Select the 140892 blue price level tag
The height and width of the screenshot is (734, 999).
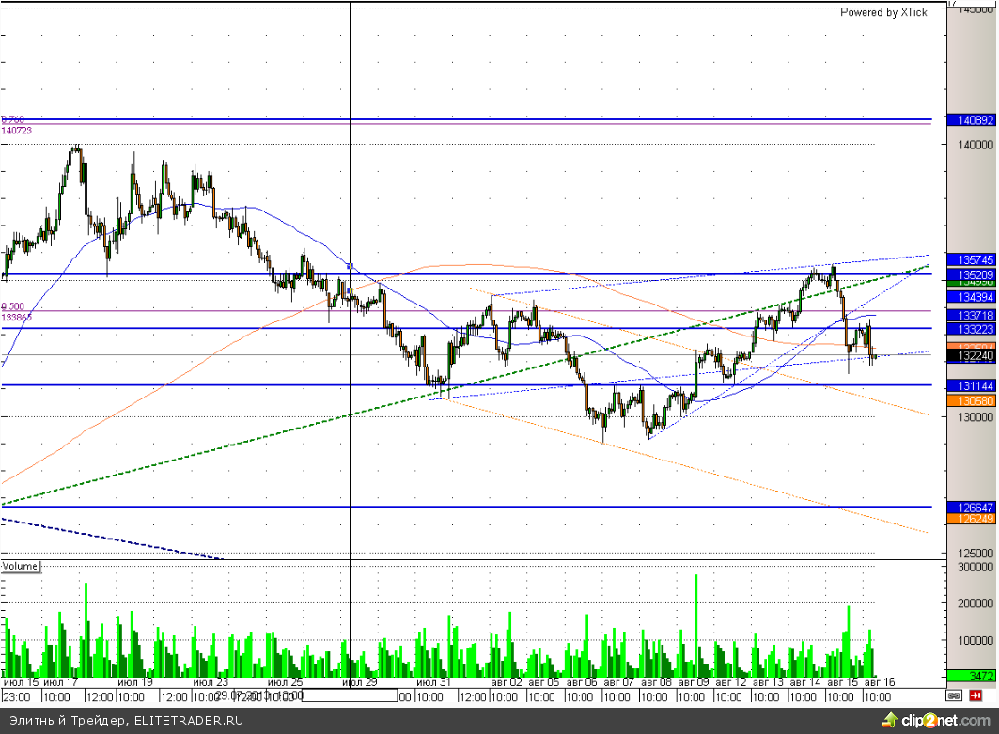[972, 120]
